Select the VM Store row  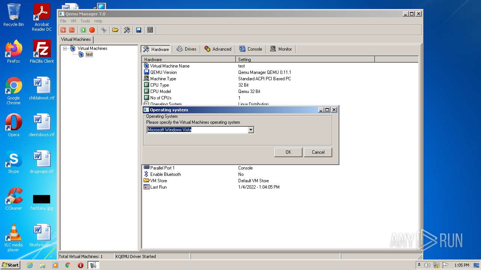pyautogui.click(x=280, y=181)
